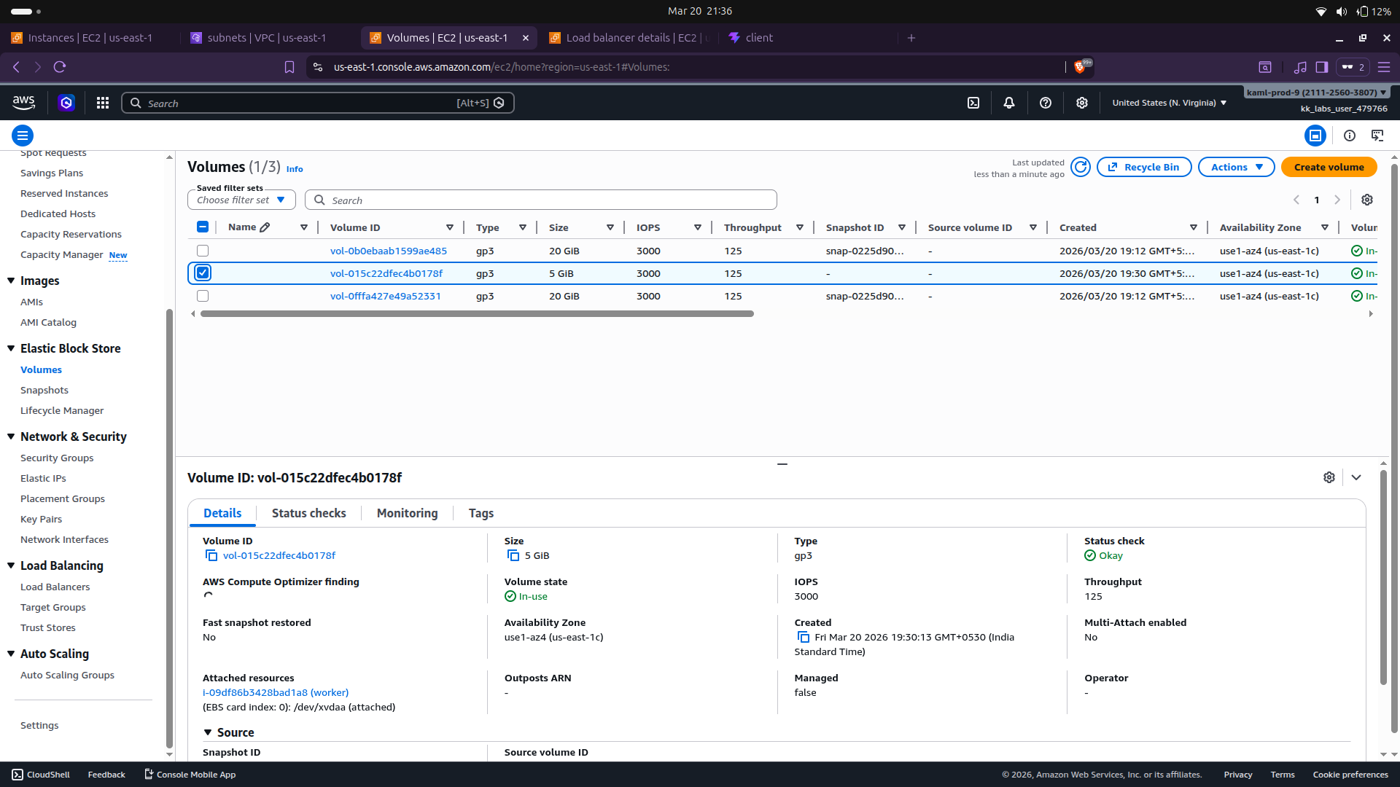The height and width of the screenshot is (787, 1400).
Task: Switch to the Status checks tab
Action: (309, 513)
